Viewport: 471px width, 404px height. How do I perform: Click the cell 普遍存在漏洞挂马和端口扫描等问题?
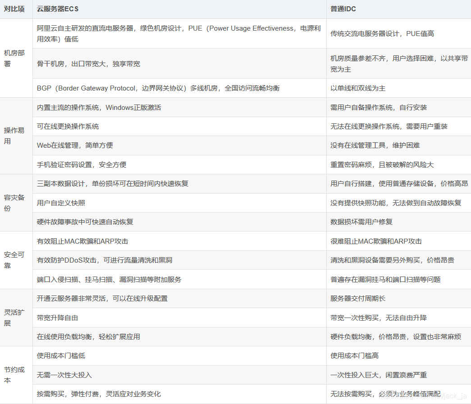click(x=399, y=279)
